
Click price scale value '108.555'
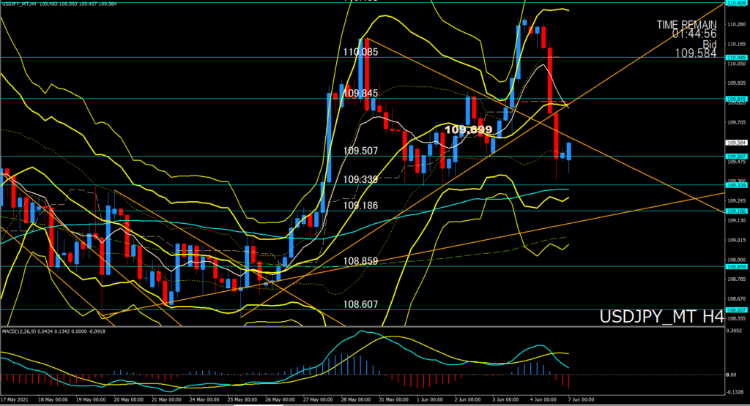(737, 318)
